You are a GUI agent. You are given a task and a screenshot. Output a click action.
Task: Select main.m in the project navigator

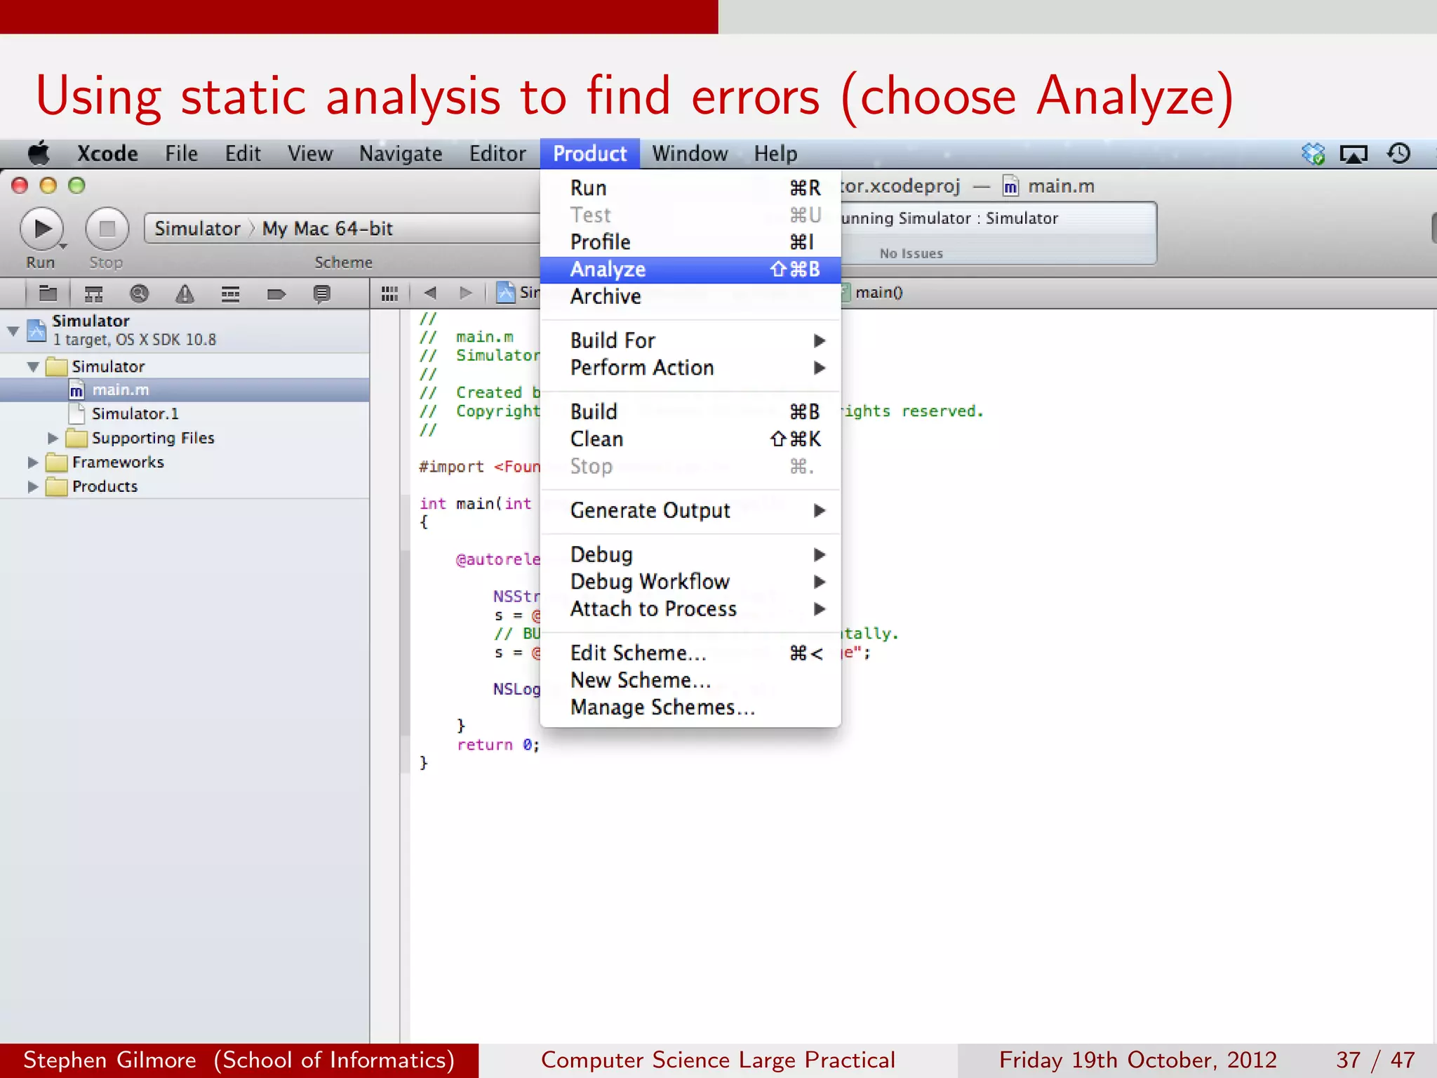point(185,390)
